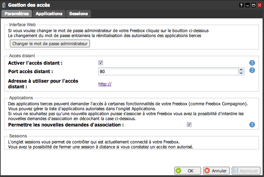The width and height of the screenshot is (264, 177).
Task: Click the Accès distant section label
Action: pyautogui.click(x=22, y=55)
